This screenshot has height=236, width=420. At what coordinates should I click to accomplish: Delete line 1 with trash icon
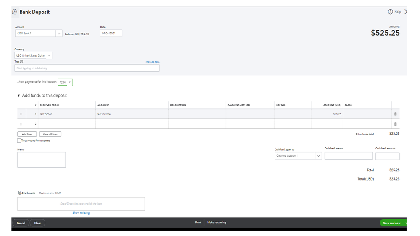pyautogui.click(x=395, y=114)
